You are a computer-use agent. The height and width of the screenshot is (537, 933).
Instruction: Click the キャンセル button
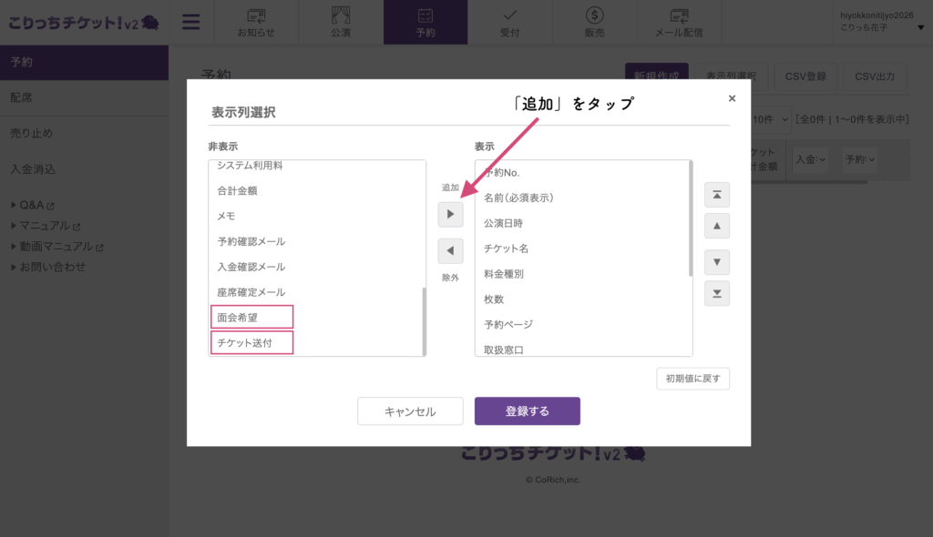(410, 410)
